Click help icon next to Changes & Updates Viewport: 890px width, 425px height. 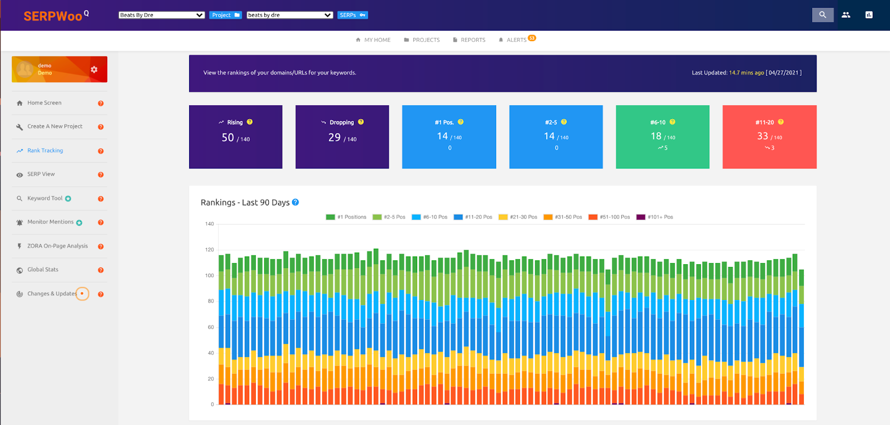[101, 294]
